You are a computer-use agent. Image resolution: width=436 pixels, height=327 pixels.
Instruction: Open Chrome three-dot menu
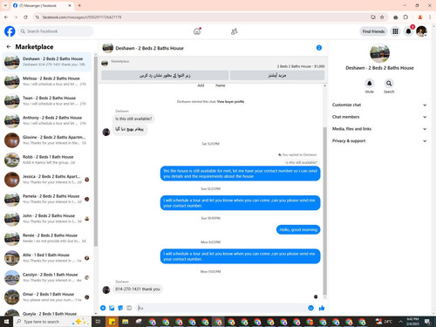click(430, 17)
